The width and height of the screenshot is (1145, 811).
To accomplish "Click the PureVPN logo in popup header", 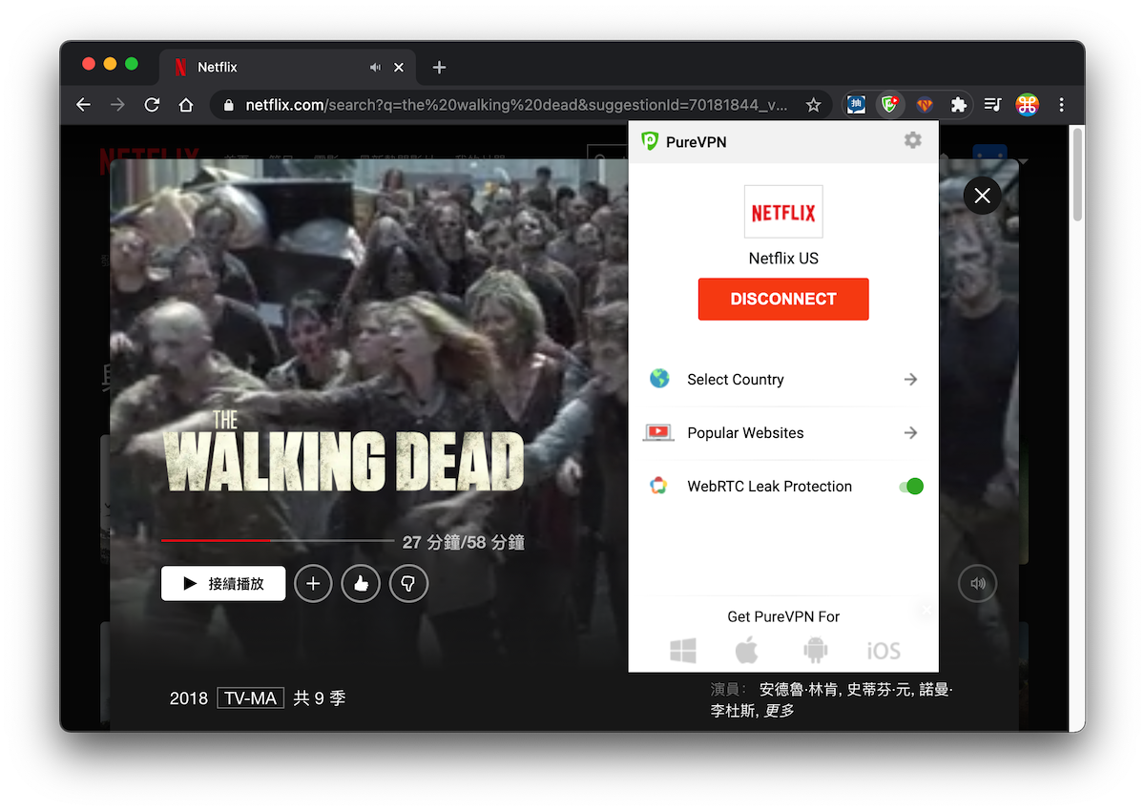I will [x=650, y=141].
